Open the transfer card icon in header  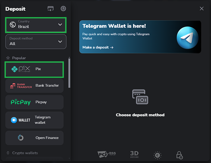coord(51,9)
